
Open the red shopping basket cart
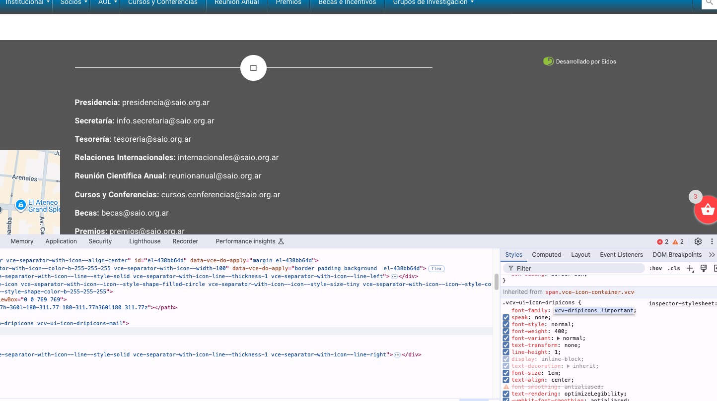coord(707,210)
